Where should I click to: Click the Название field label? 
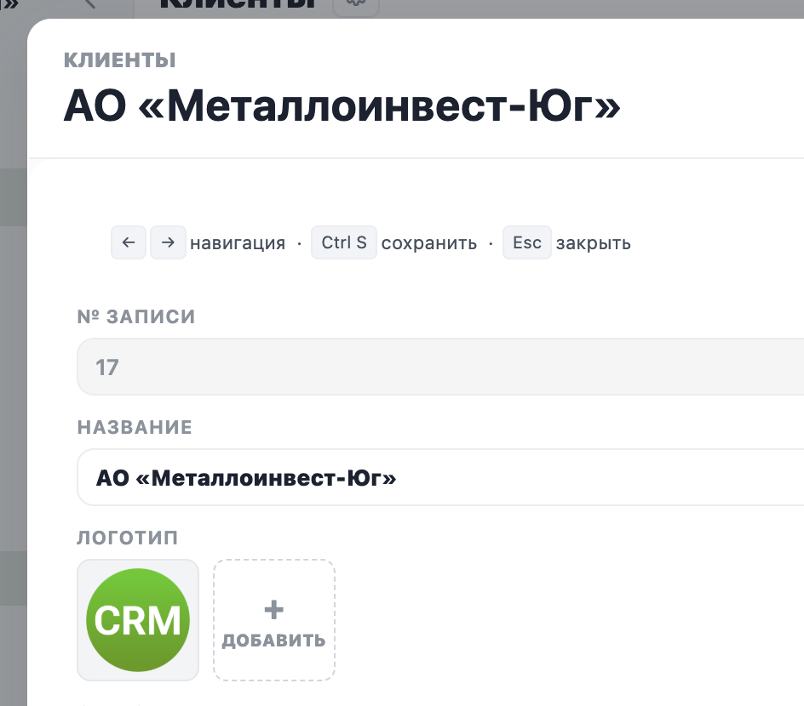(135, 427)
